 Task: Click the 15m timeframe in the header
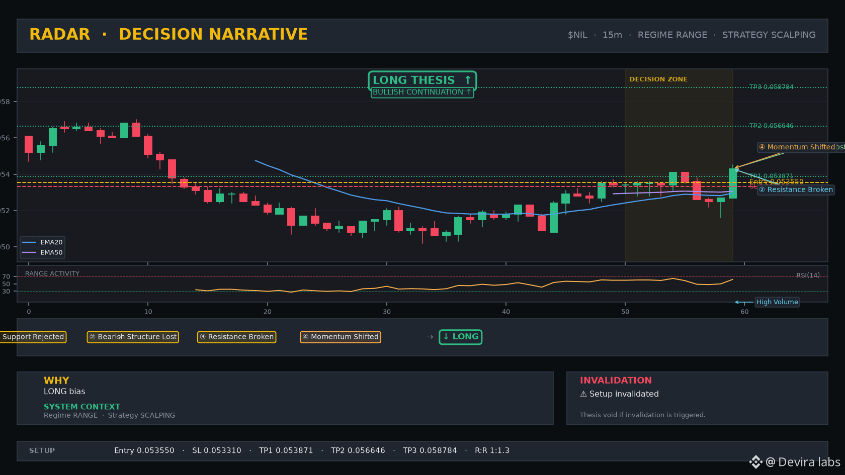612,35
